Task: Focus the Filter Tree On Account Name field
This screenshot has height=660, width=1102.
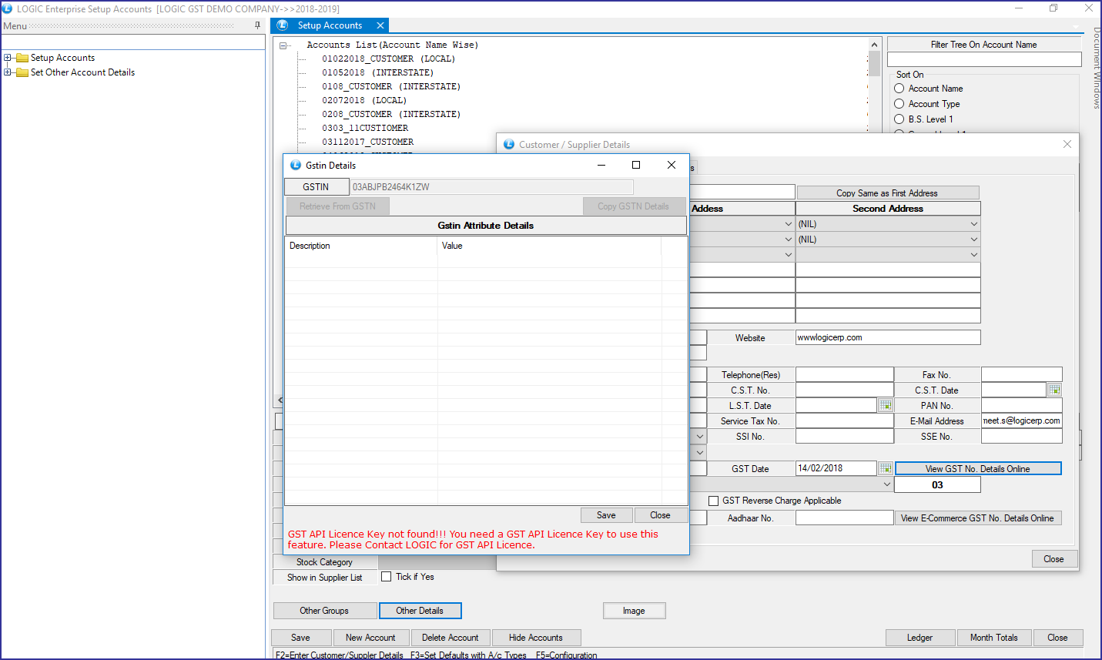Action: click(x=984, y=59)
